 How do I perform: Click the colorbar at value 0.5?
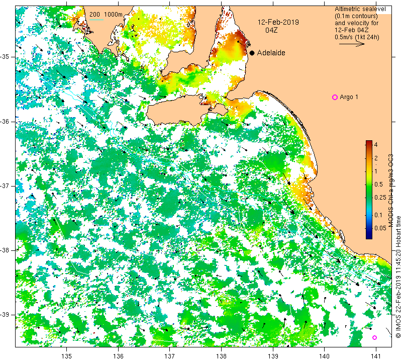tap(369, 184)
